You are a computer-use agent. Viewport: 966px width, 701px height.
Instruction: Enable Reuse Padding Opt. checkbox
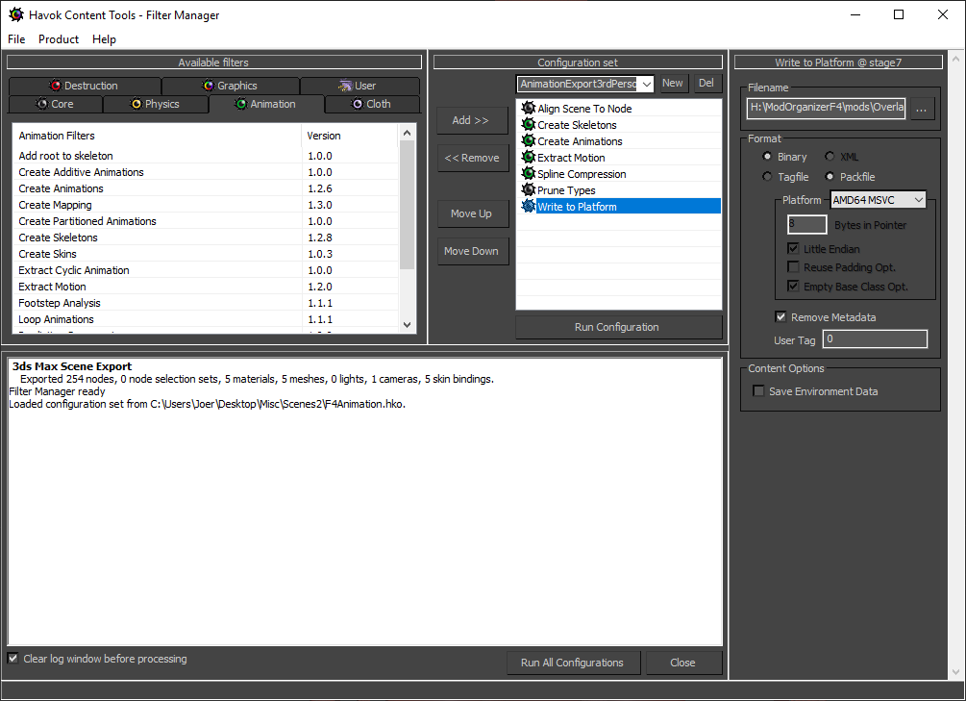(794, 267)
